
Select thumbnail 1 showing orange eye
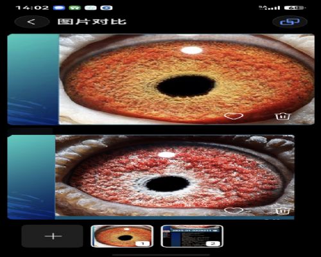point(122,236)
